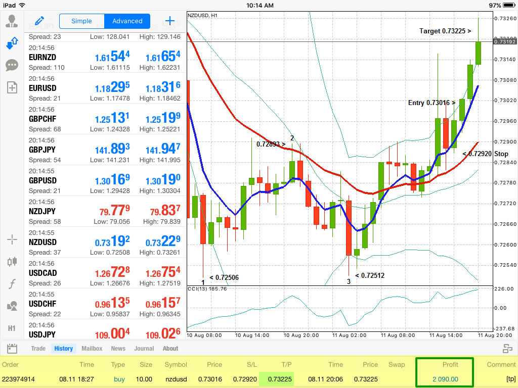
Task: Sort history by the Type column header
Action: point(118,365)
